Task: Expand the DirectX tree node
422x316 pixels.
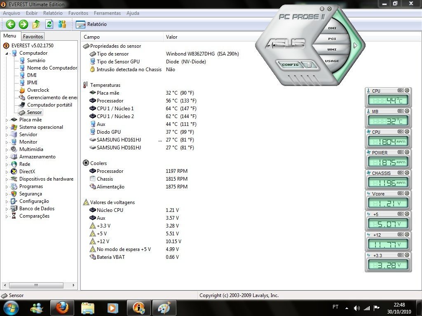Action: 7,172
